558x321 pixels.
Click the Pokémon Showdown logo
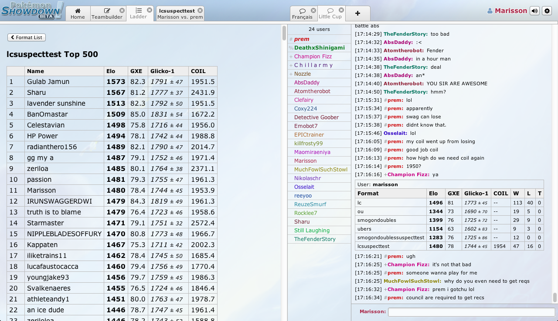32,10
